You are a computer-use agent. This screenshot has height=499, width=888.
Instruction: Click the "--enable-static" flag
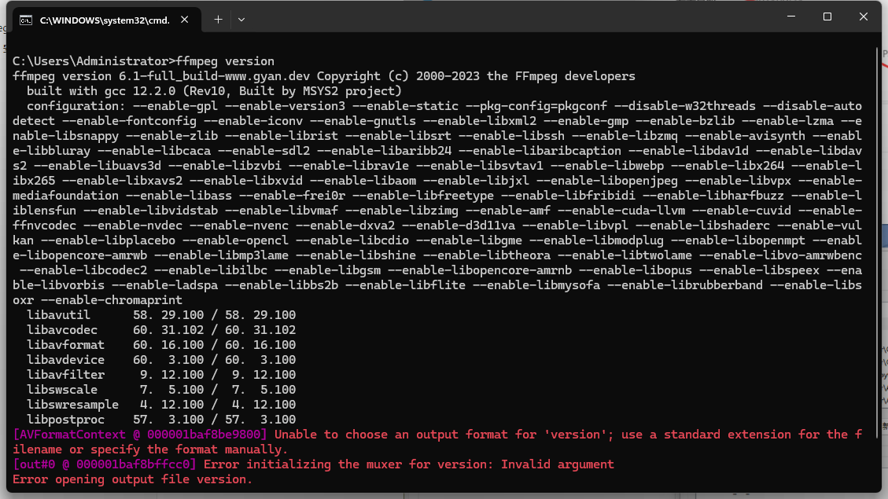pos(406,106)
